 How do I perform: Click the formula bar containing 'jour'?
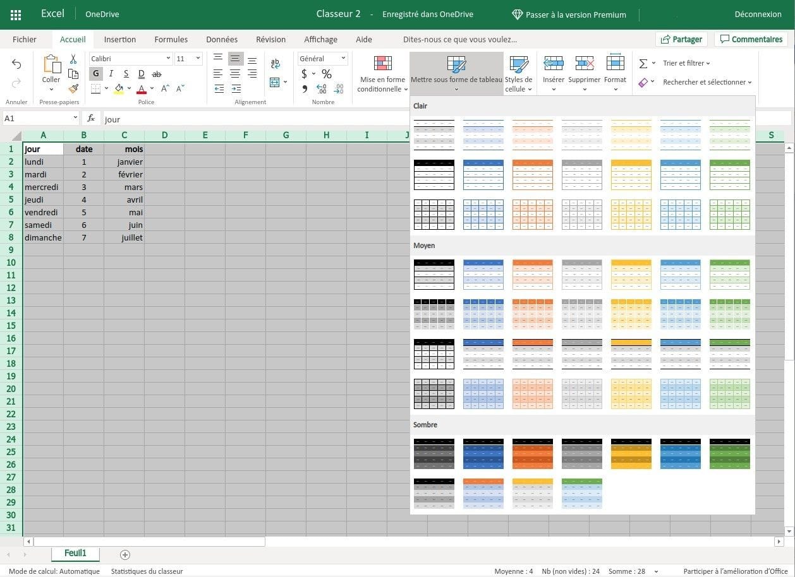(x=253, y=119)
